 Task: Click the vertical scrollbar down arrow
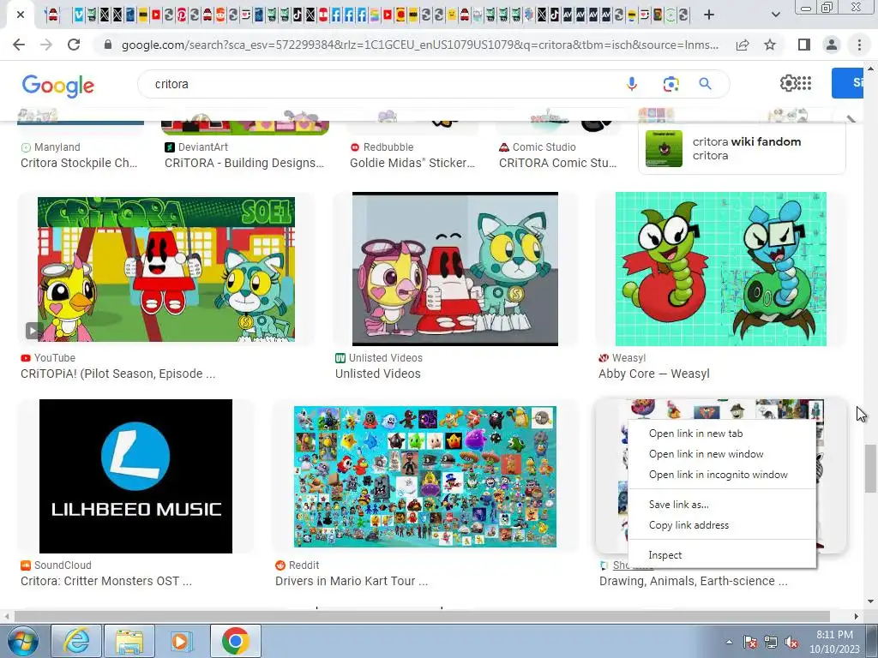[870, 601]
